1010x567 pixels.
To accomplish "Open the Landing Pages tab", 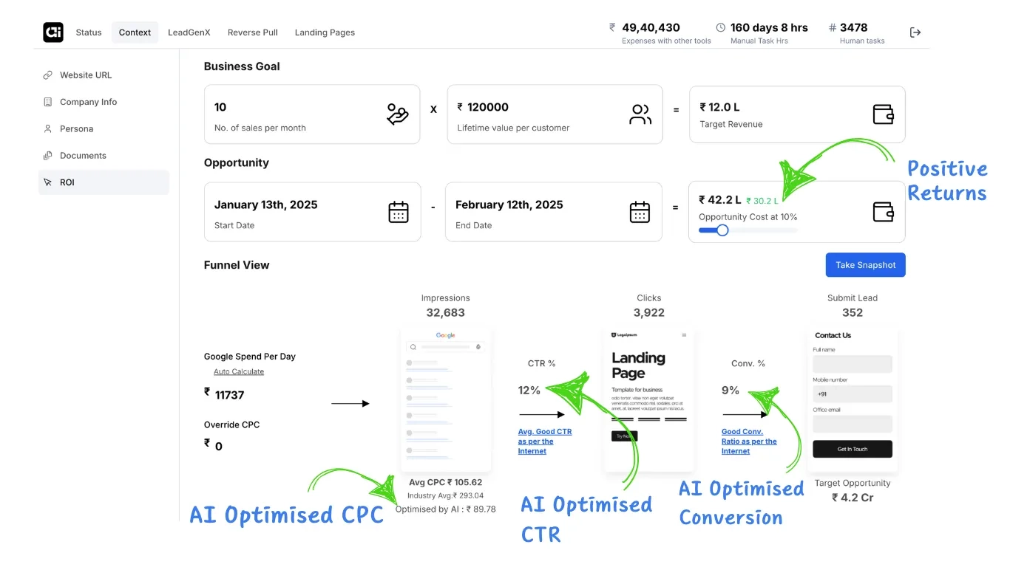I will pos(325,32).
